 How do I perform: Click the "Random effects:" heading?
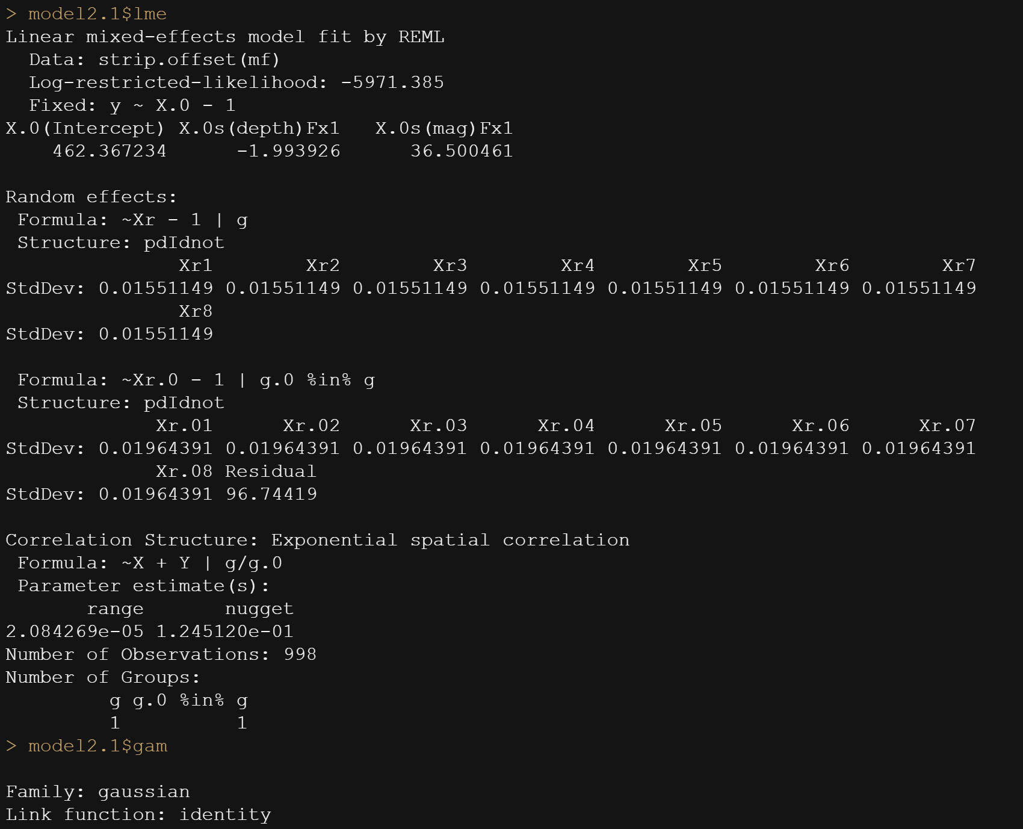pyautogui.click(x=91, y=197)
